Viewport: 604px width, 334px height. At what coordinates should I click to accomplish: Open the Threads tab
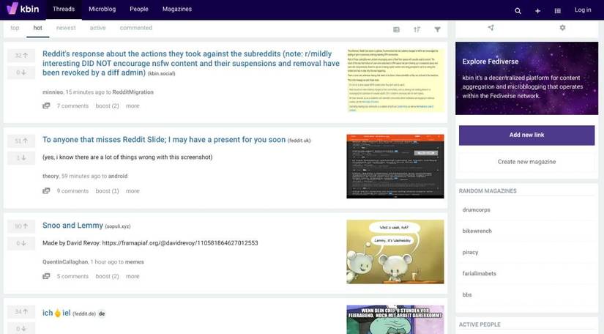[64, 10]
